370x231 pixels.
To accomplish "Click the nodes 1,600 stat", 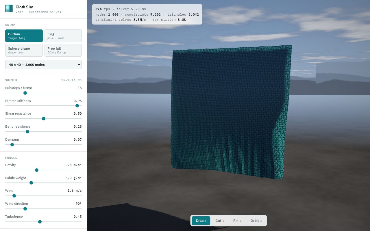I will tap(107, 14).
